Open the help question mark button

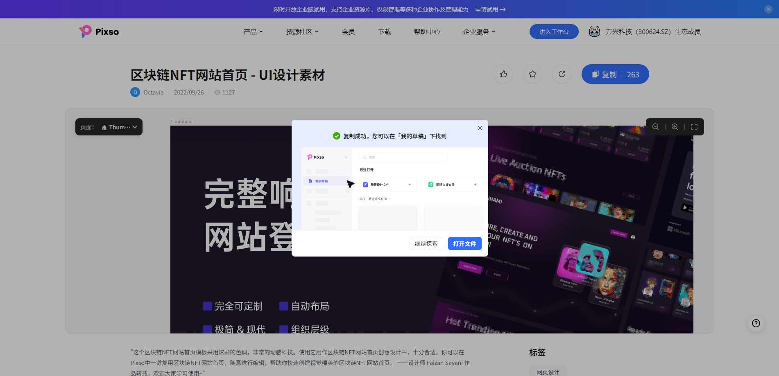[x=756, y=323]
